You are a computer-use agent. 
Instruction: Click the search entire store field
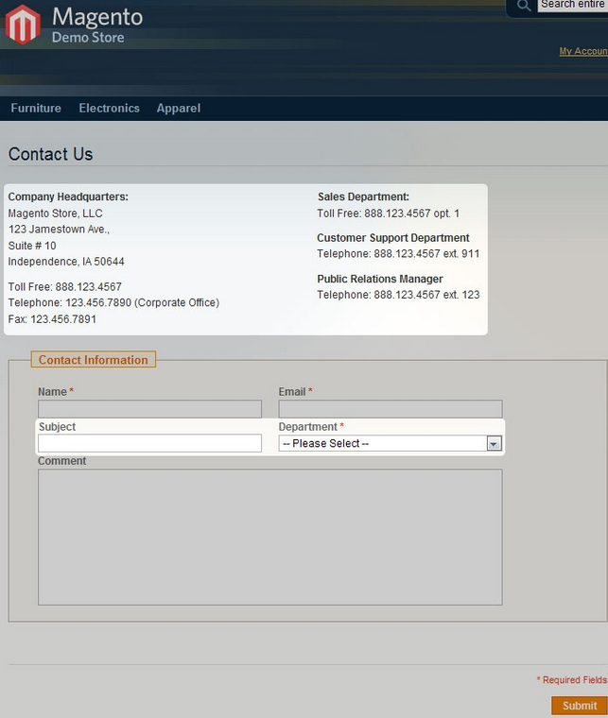pyautogui.click(x=573, y=5)
